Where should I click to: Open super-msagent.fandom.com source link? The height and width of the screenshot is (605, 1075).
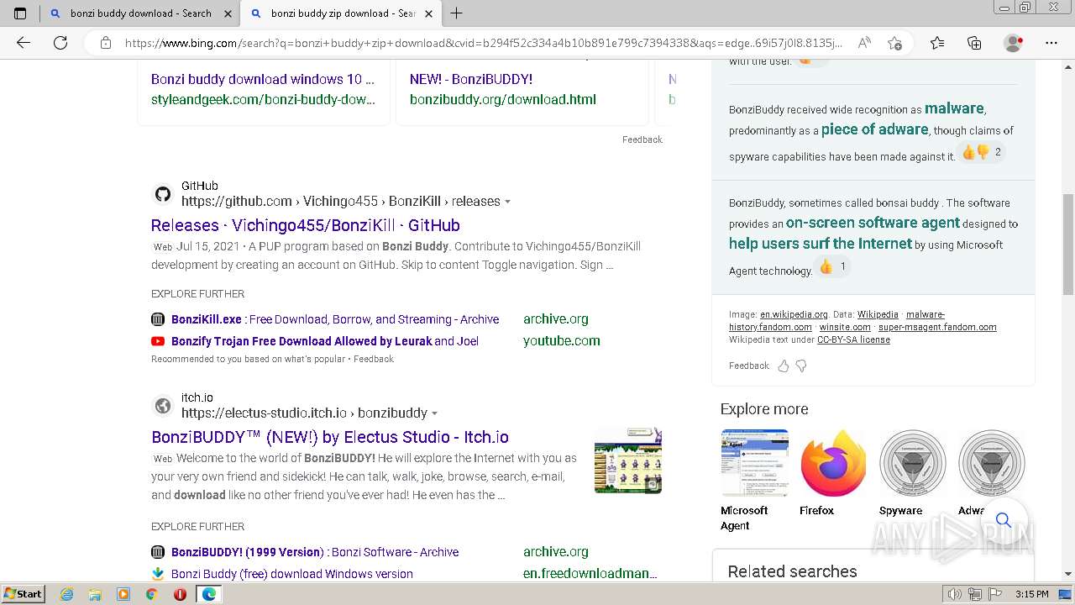click(x=937, y=328)
